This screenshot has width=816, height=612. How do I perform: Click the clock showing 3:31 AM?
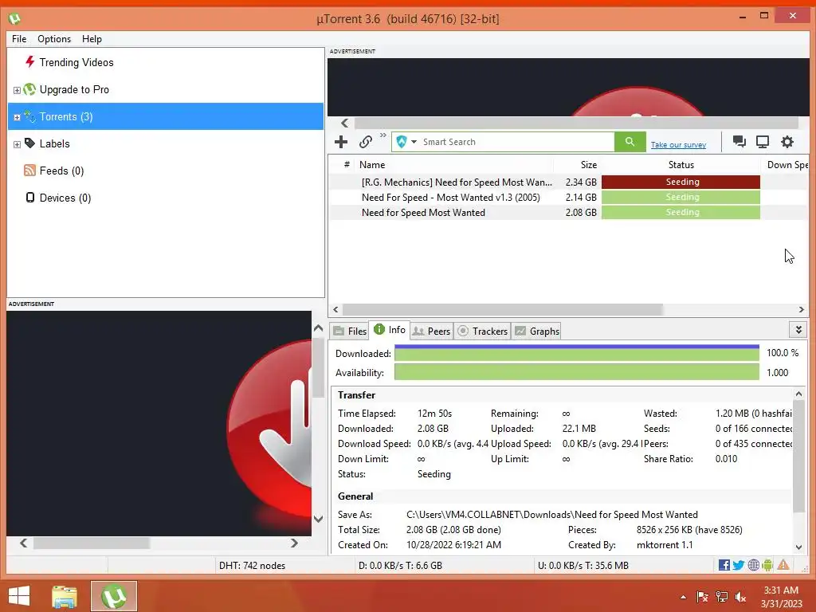781,590
